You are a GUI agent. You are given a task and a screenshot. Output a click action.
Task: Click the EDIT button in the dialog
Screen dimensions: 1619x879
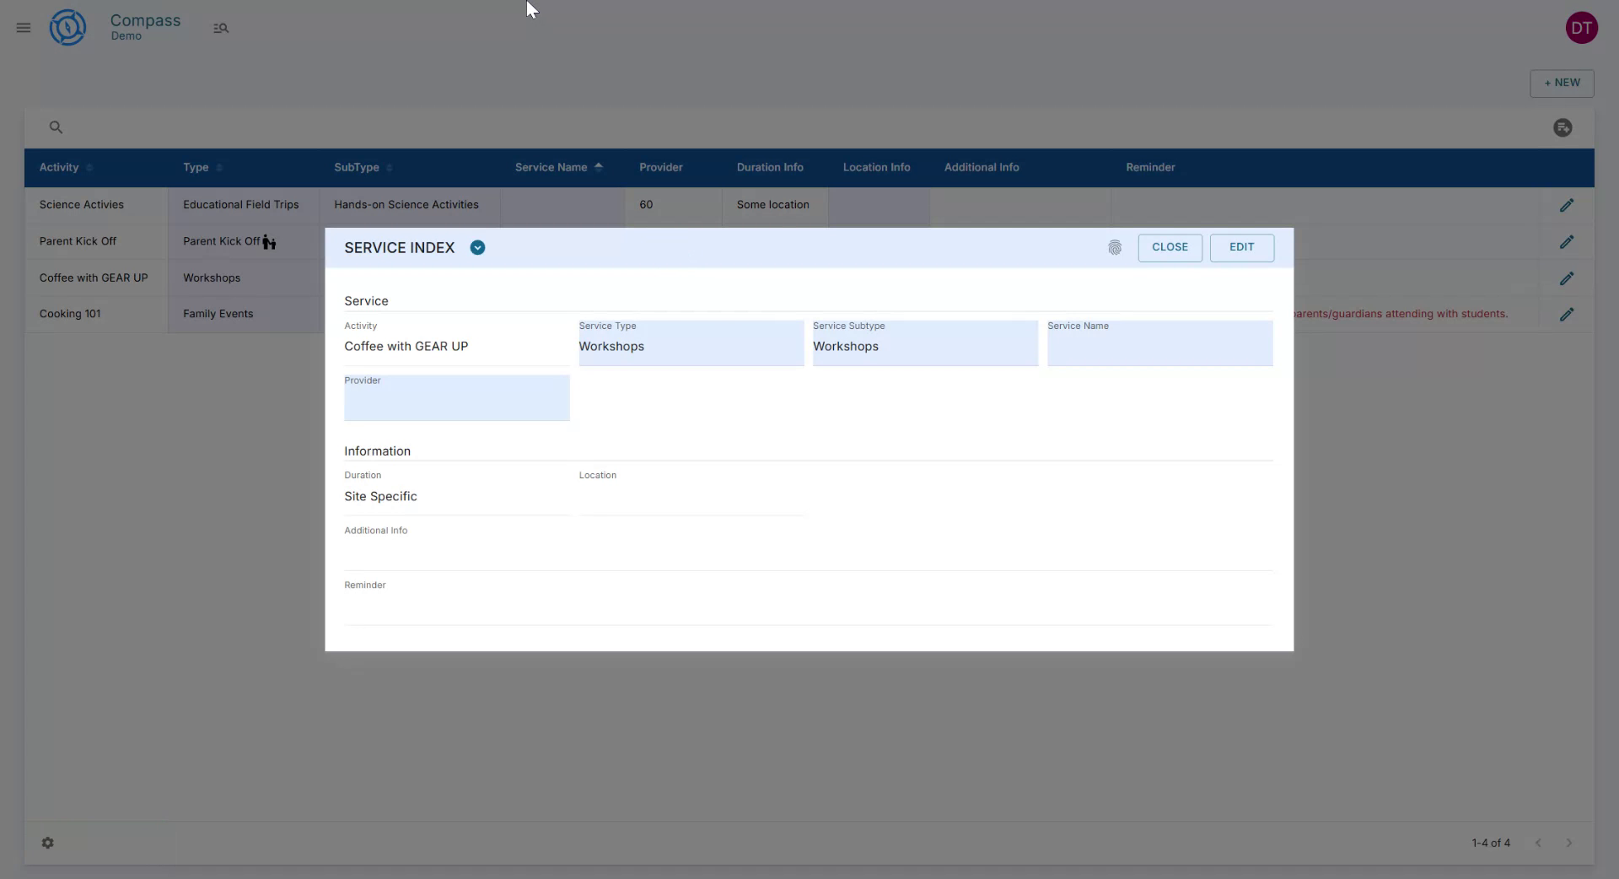coord(1242,247)
